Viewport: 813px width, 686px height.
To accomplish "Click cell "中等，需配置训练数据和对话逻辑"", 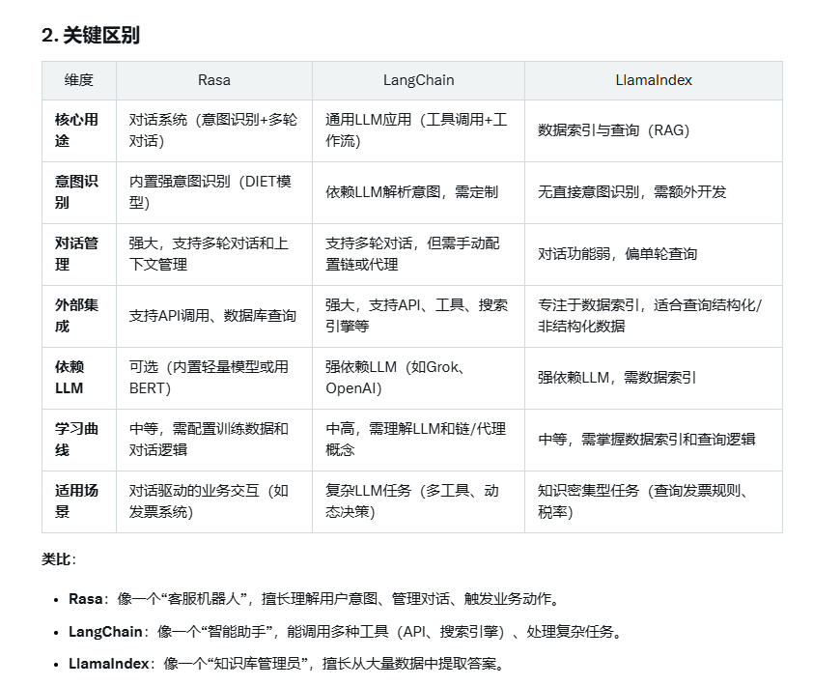I will (214, 440).
